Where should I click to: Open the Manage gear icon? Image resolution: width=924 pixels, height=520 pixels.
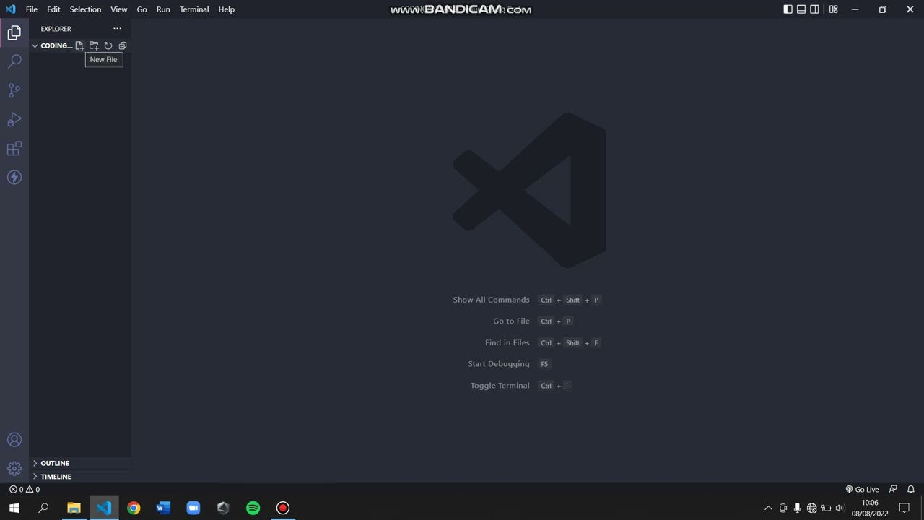coord(14,469)
